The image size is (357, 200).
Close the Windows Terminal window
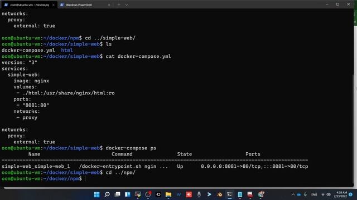348,4
